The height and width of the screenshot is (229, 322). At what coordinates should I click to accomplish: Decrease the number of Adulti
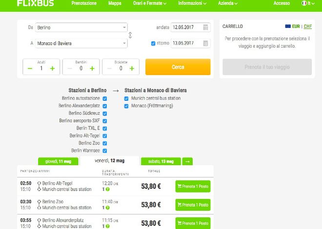[30, 68]
